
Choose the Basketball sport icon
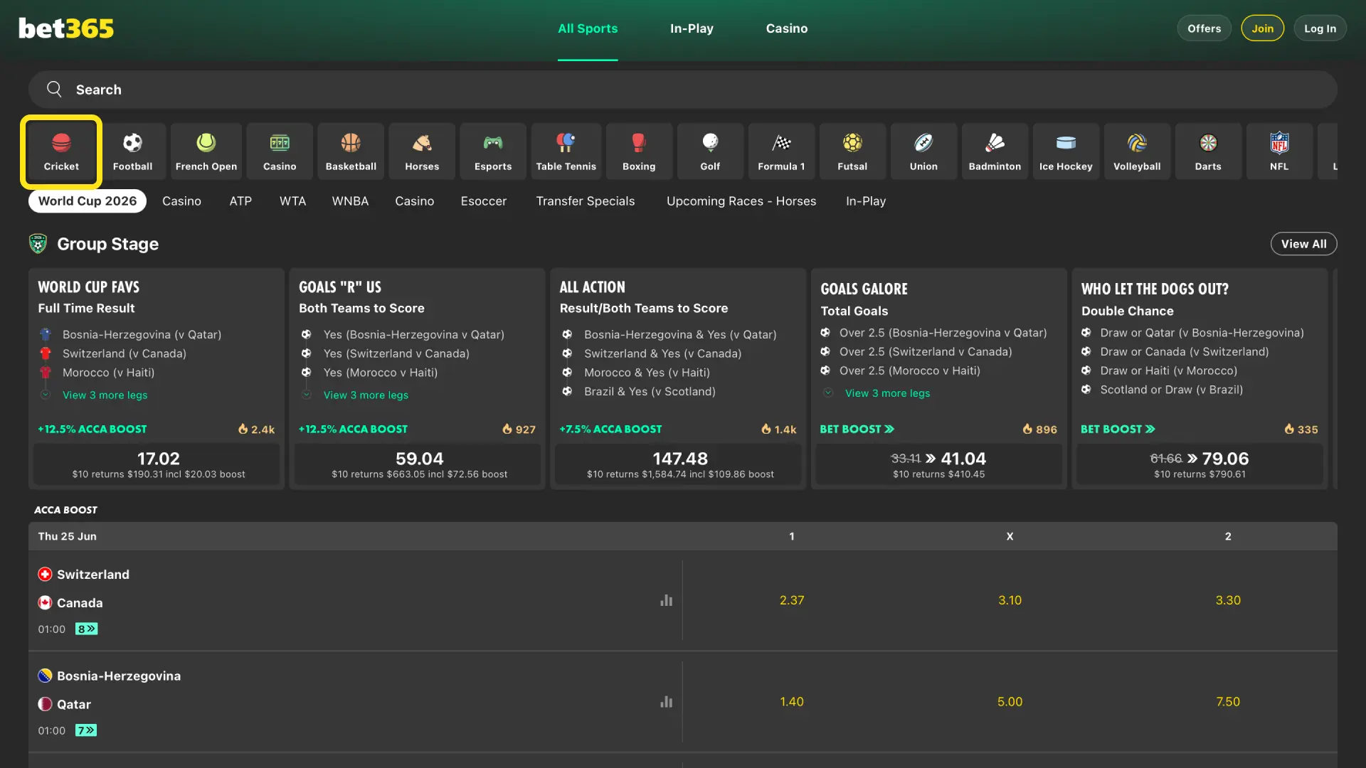[x=351, y=151]
